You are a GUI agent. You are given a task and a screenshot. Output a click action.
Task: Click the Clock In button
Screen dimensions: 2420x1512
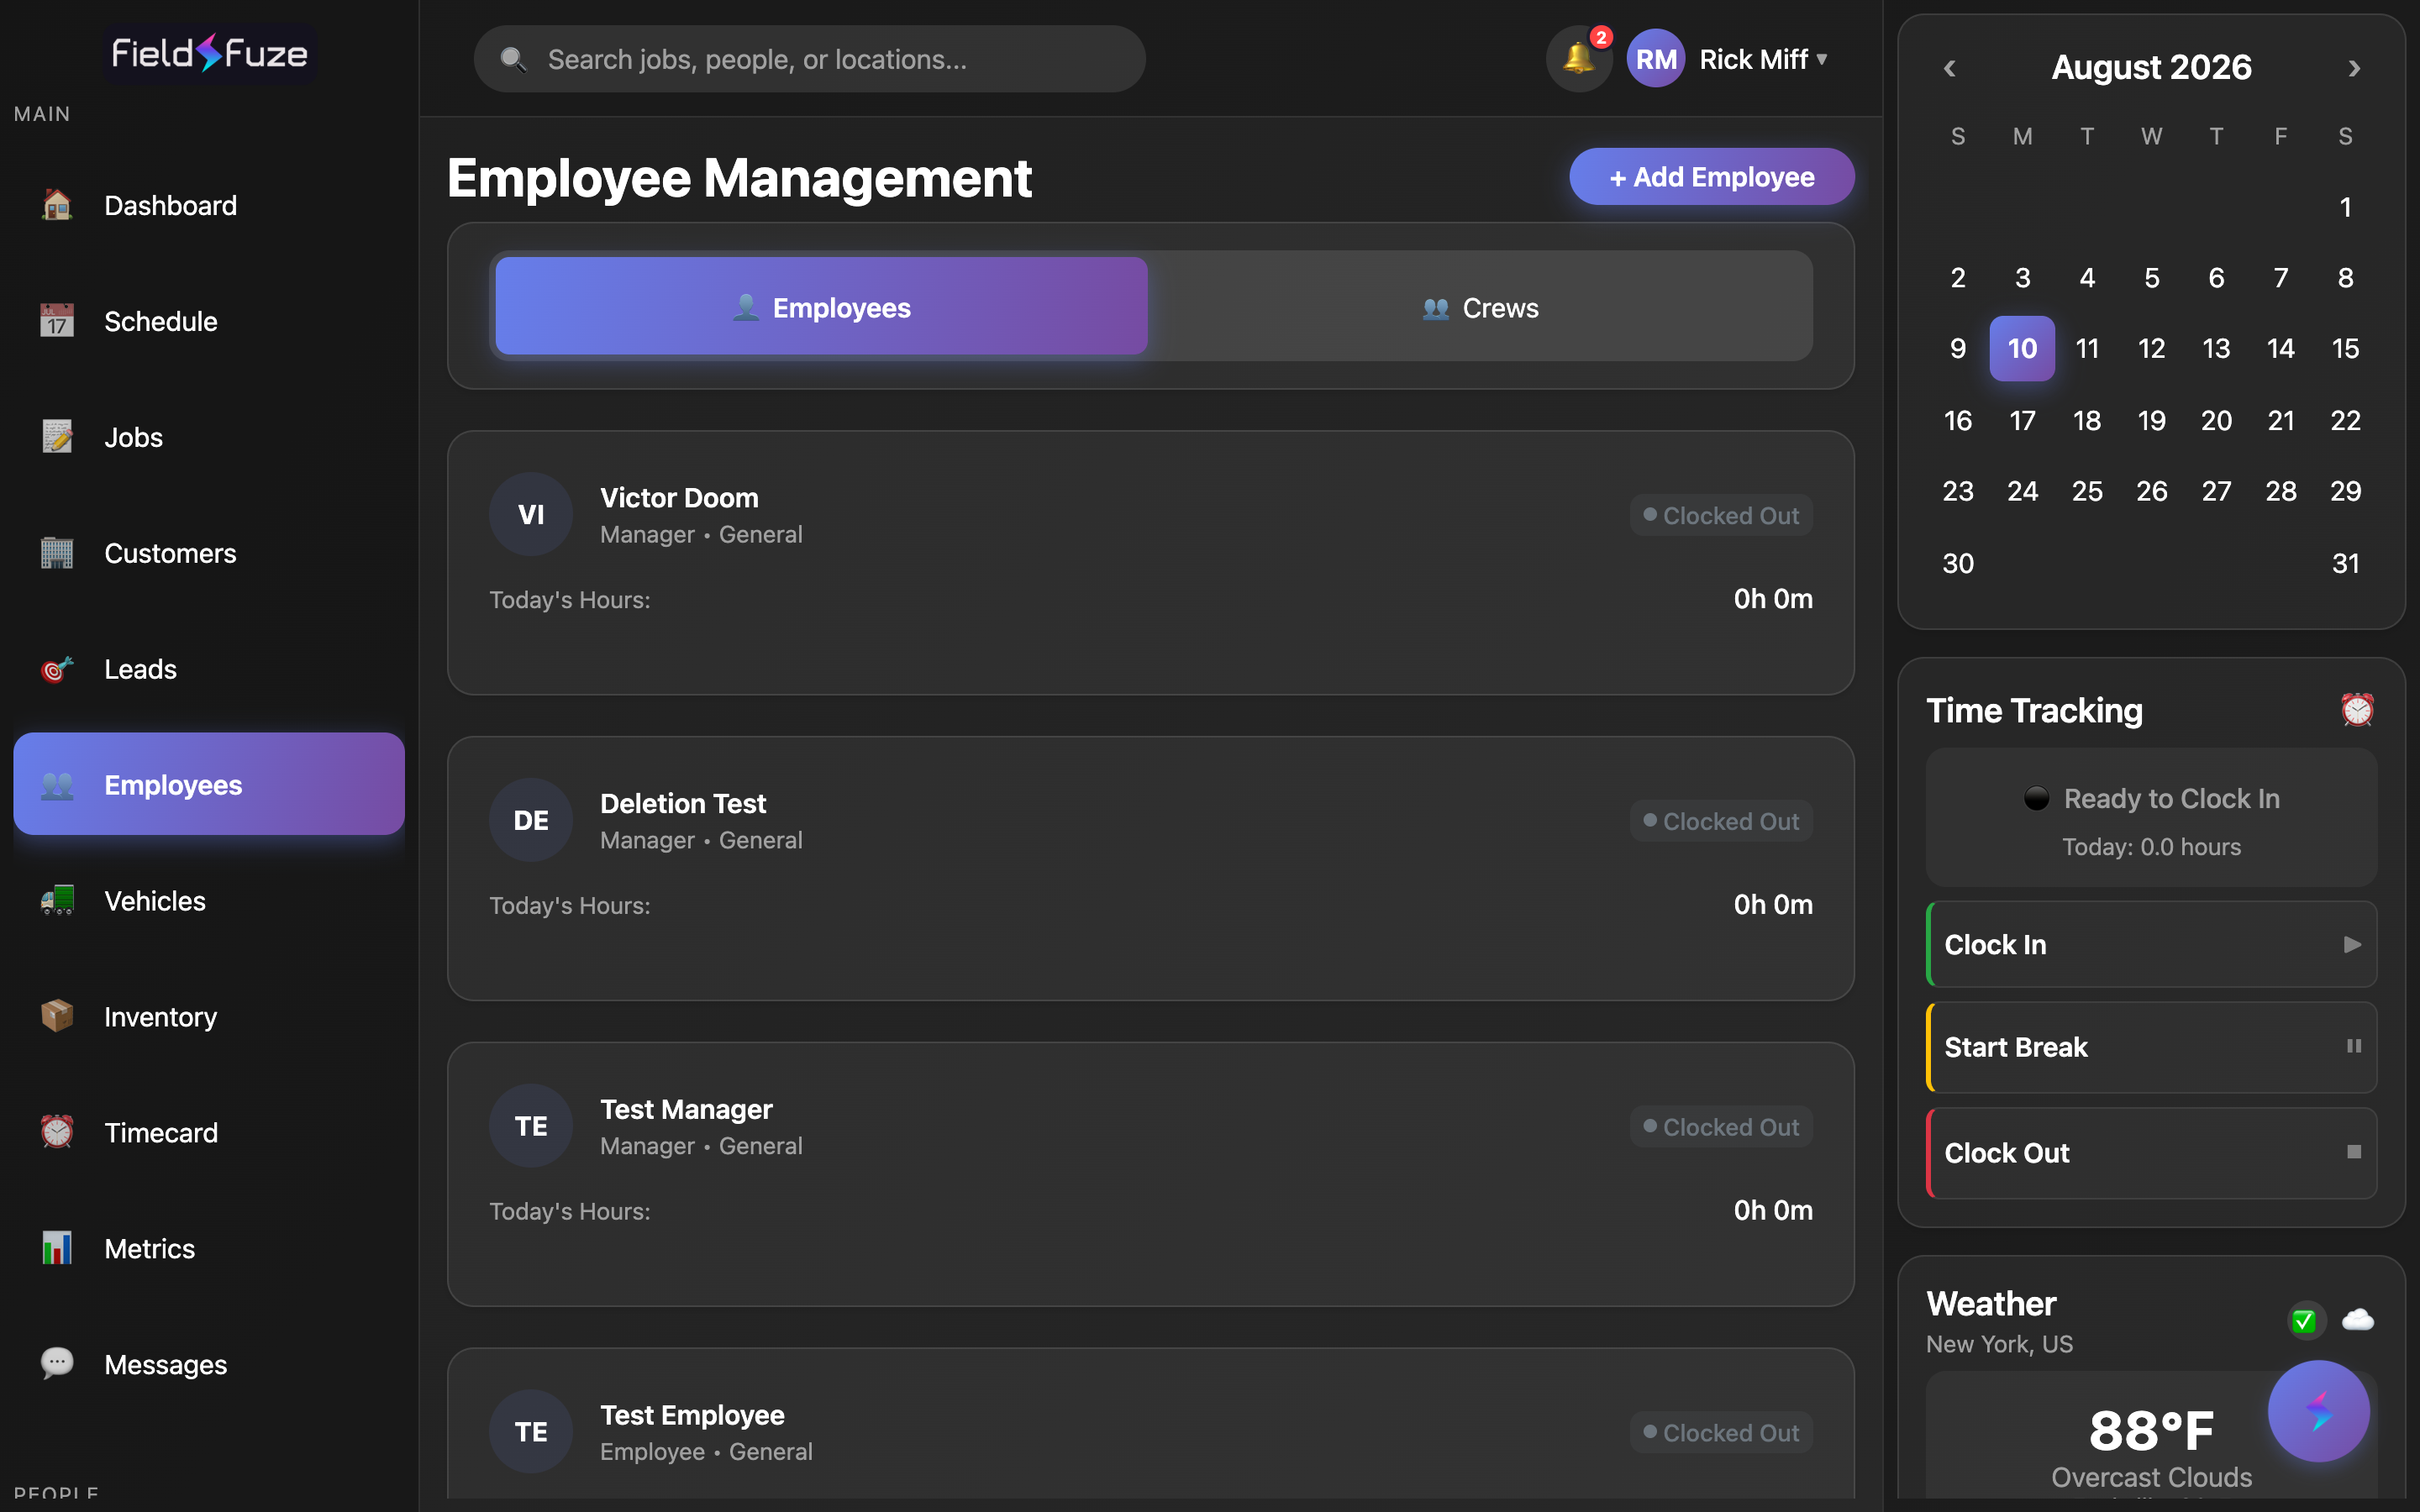(x=2152, y=945)
